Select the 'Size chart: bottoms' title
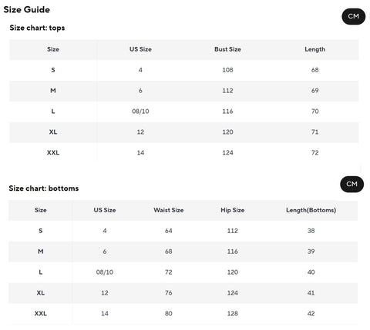This screenshot has height=330, width=370. pyautogui.click(x=44, y=188)
